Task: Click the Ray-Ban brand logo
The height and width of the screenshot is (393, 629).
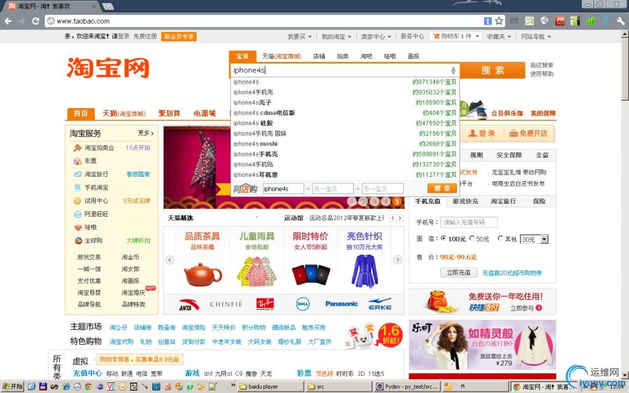Action: point(265,304)
